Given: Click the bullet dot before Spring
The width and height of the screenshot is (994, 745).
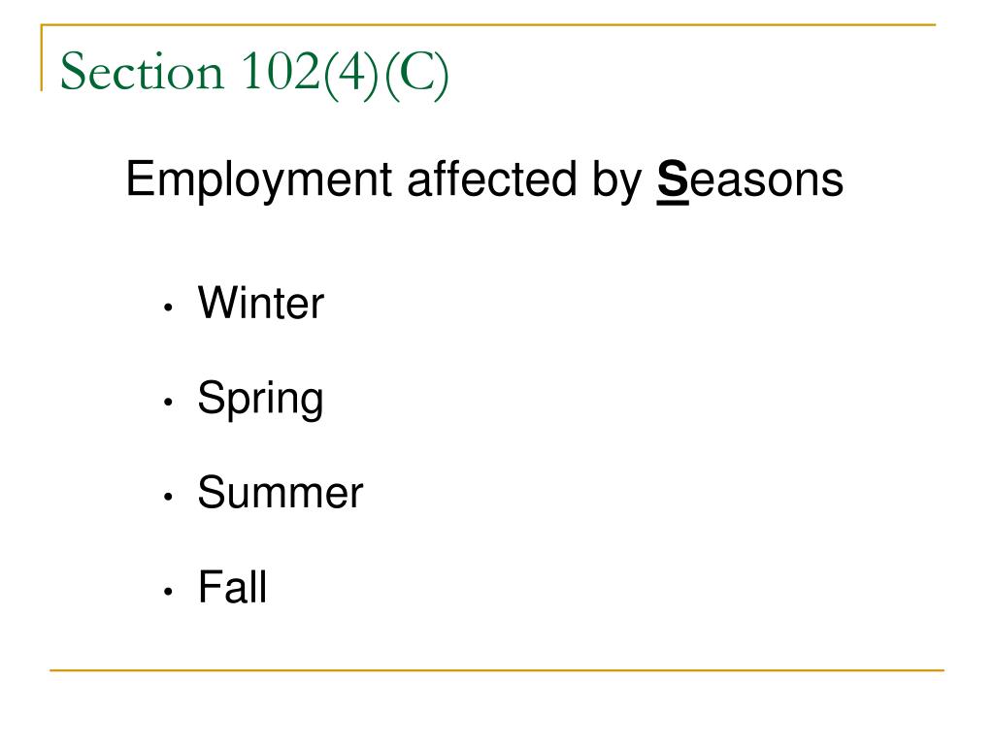Looking at the screenshot, I should (168, 402).
